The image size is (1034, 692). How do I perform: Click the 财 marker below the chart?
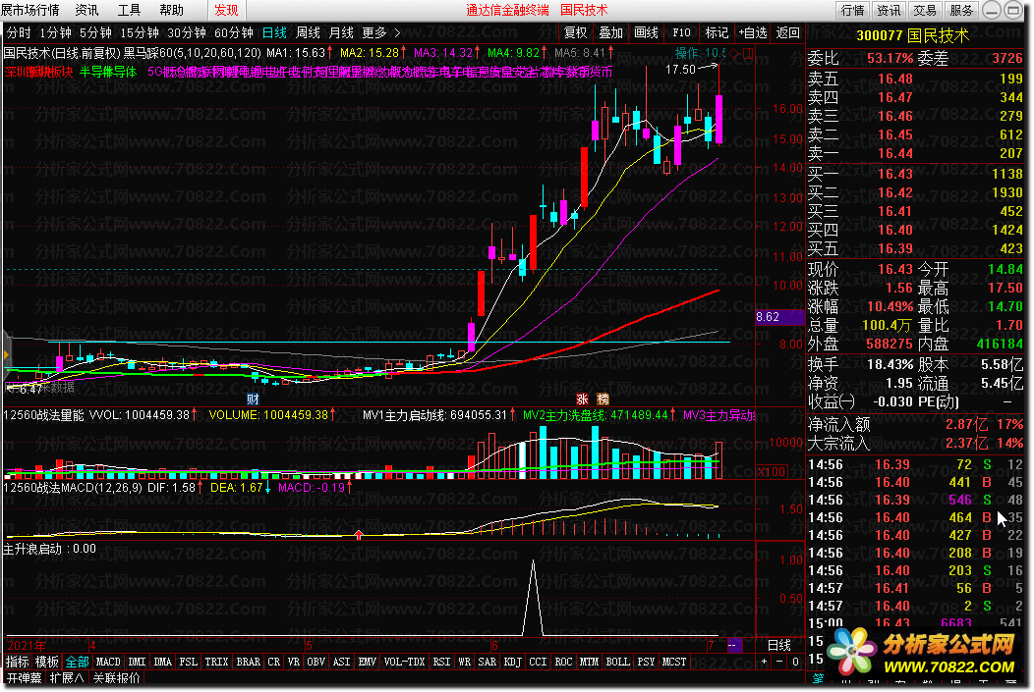click(253, 399)
